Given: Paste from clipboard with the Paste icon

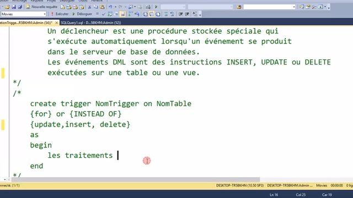Looking at the screenshot, I should click(x=102, y=7).
